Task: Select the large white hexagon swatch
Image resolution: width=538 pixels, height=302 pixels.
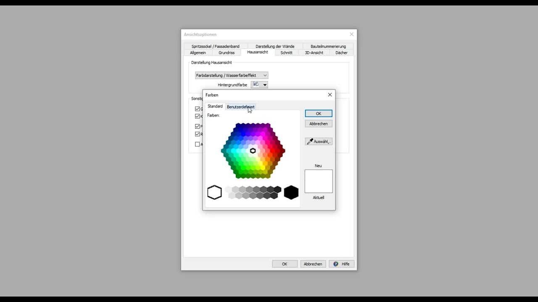Action: point(214,193)
